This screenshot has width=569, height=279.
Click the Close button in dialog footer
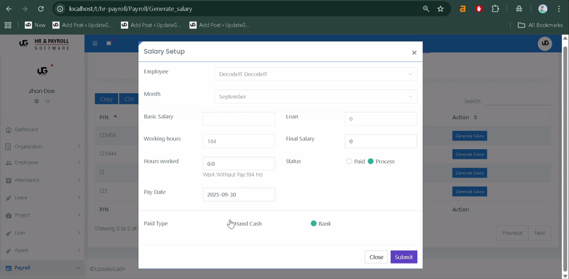point(376,257)
